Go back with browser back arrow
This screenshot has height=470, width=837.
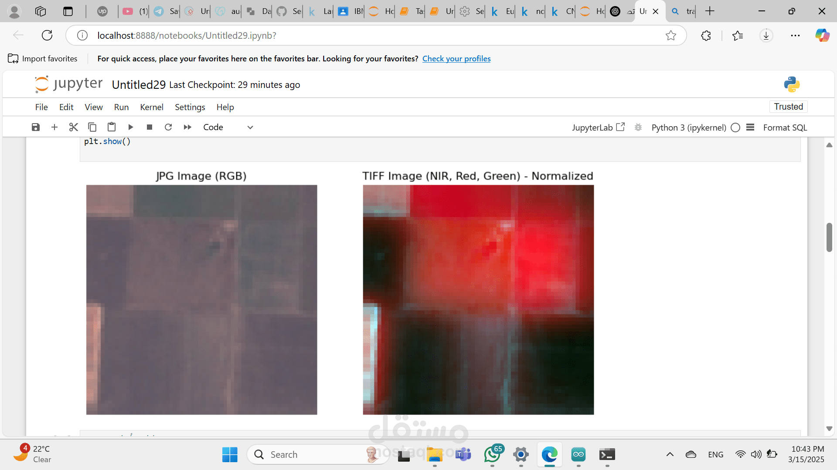pyautogui.click(x=18, y=35)
